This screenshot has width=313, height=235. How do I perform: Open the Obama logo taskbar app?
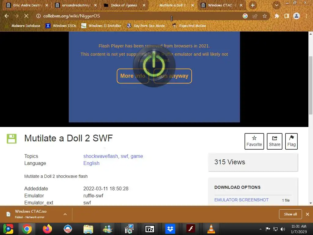coord(68,229)
